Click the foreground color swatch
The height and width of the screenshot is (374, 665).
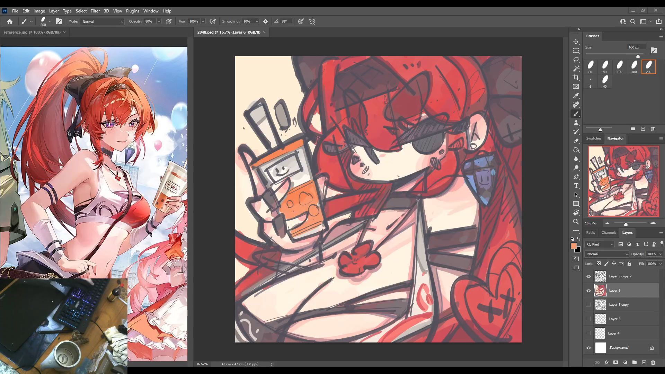click(574, 246)
